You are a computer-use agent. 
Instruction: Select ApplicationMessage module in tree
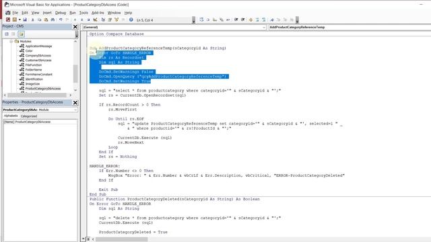38,46
